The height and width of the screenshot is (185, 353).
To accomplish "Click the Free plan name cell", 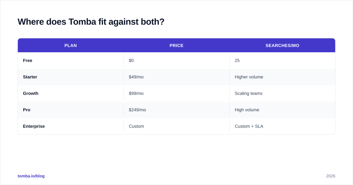I will point(71,60).
